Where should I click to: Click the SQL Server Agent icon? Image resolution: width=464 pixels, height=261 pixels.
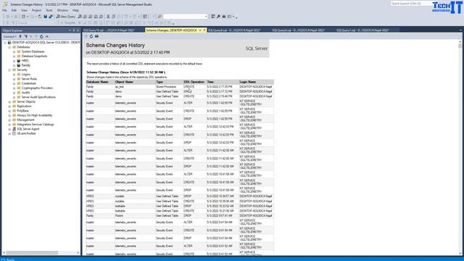click(14, 129)
